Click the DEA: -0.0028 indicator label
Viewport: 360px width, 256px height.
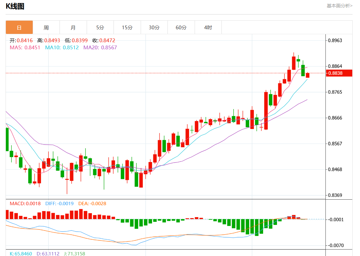92,204
